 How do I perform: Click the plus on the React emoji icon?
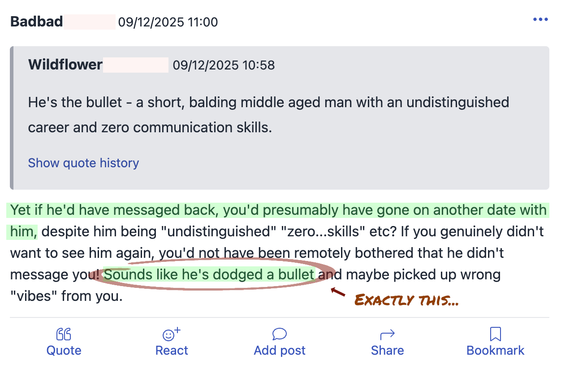[177, 330]
